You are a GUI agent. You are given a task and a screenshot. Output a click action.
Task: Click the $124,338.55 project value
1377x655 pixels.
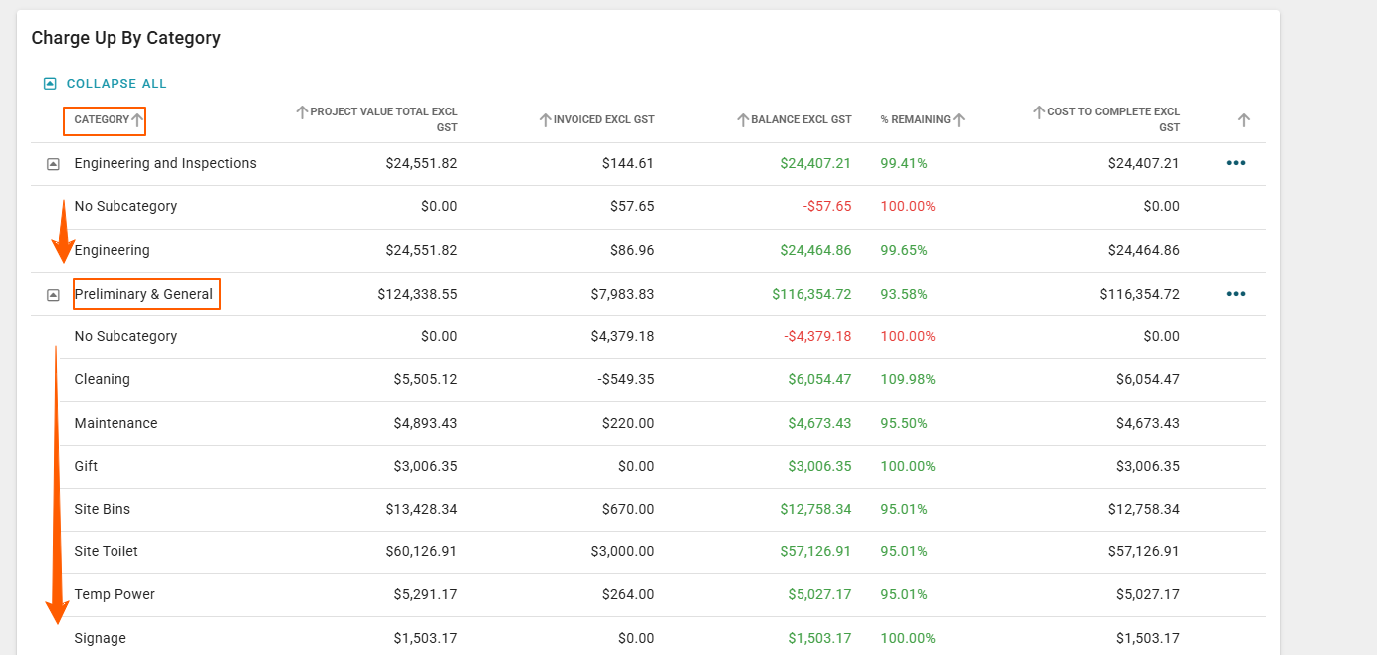[417, 294]
